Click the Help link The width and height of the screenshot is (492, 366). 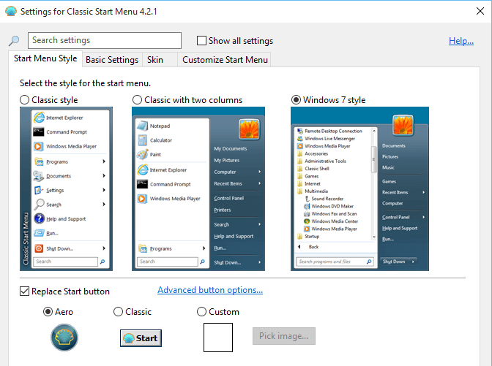tap(461, 41)
